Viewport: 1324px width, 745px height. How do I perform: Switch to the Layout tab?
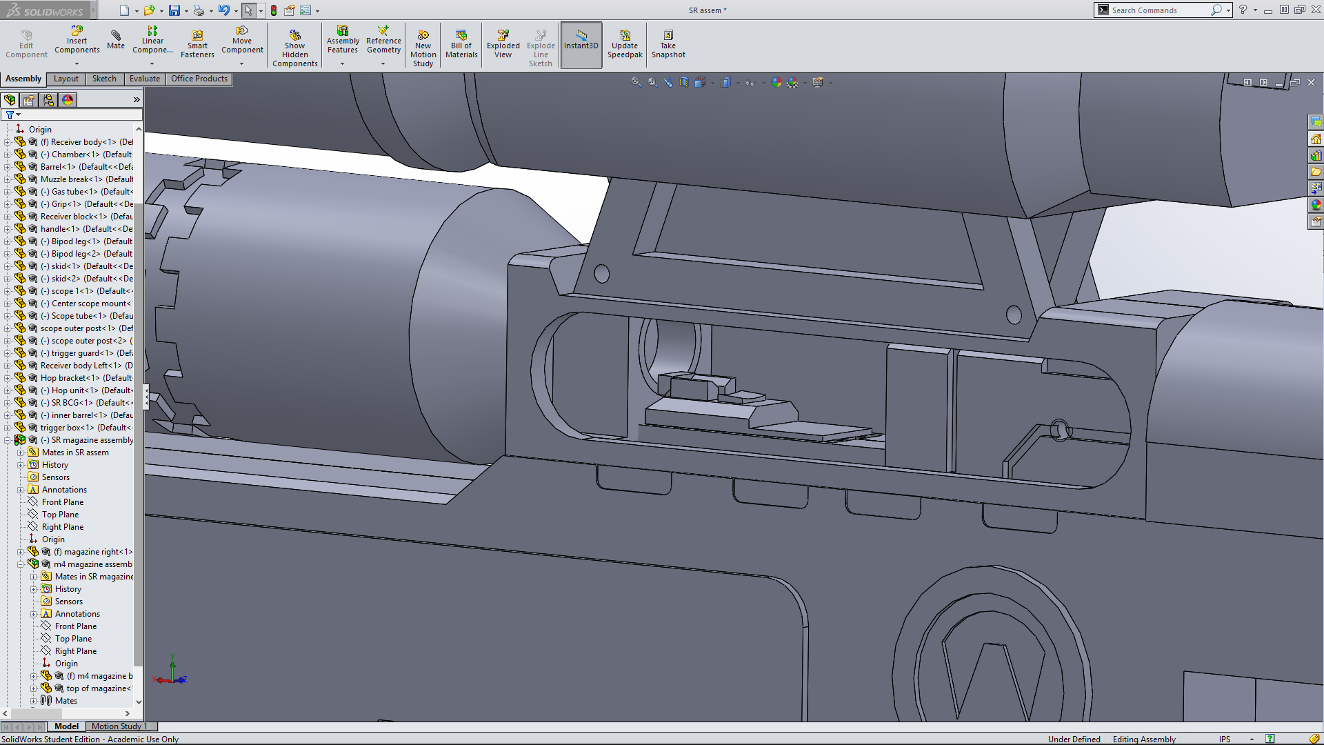coord(66,79)
